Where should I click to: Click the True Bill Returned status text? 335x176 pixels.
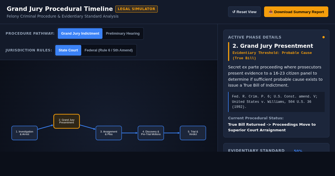pyautogui.click(x=272, y=127)
